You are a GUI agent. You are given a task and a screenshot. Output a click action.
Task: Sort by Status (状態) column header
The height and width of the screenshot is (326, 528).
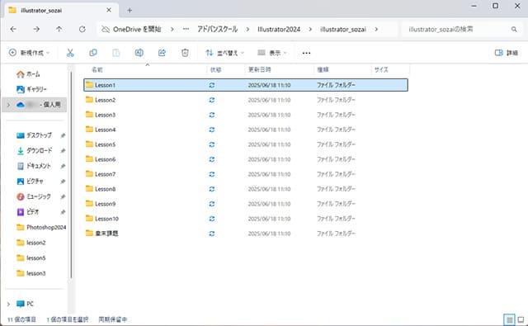pos(215,69)
